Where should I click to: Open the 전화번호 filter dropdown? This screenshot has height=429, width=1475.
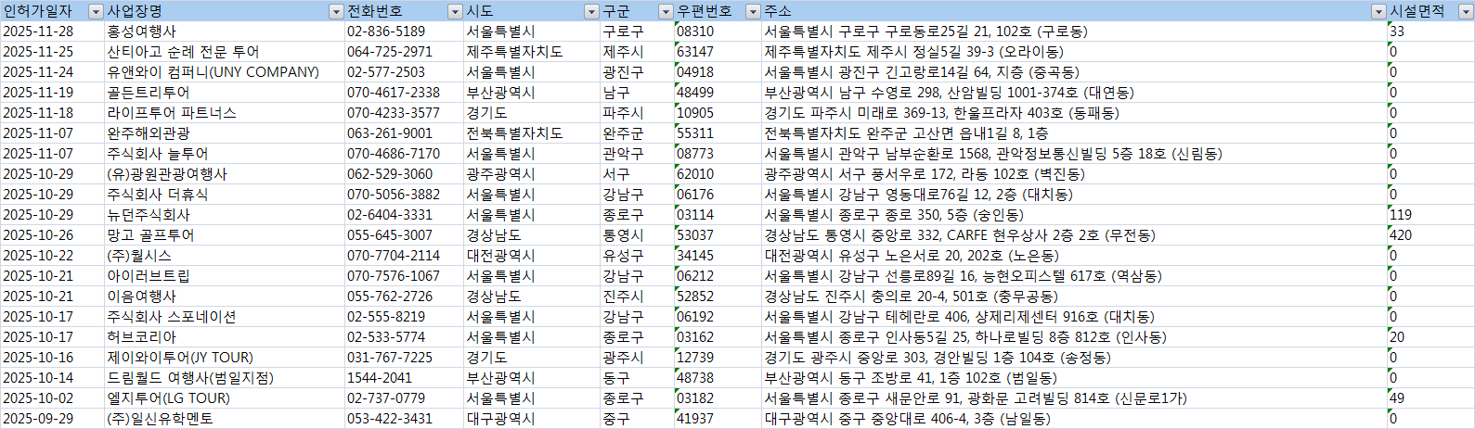[455, 11]
